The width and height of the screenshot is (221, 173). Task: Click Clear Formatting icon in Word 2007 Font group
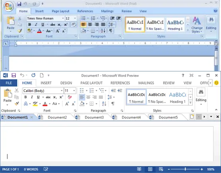click(x=74, y=25)
